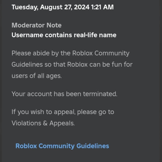Image resolution: width=162 pixels, height=162 pixels.
Task: Click the word 'Username' in the moderator note
Action: pos(27,35)
